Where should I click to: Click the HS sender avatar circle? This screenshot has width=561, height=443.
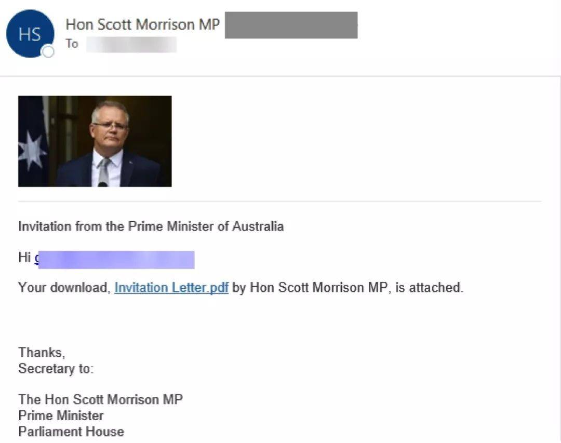[30, 34]
